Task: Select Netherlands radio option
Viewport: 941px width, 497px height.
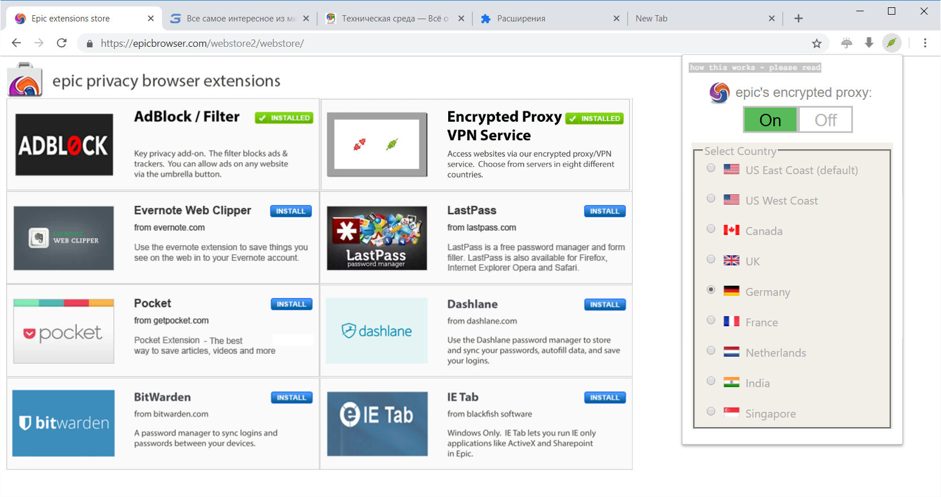Action: click(x=711, y=350)
